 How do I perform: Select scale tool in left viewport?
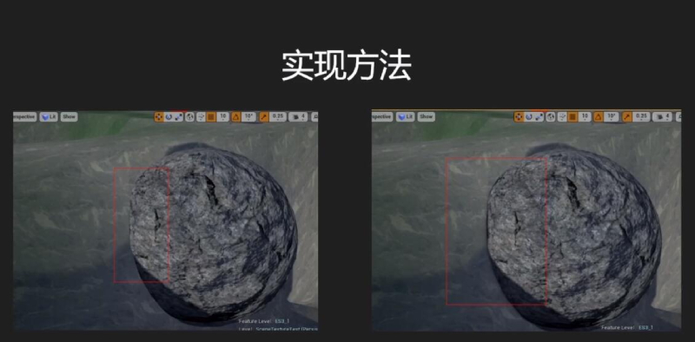coord(179,117)
